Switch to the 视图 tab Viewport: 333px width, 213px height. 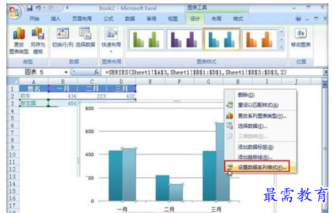click(x=173, y=19)
